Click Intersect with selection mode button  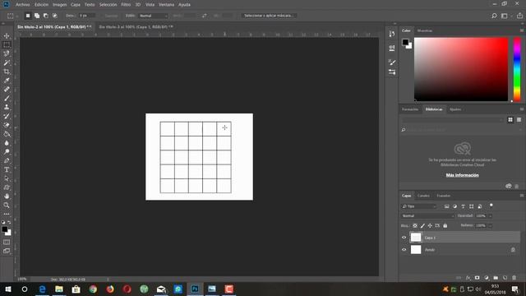point(55,16)
